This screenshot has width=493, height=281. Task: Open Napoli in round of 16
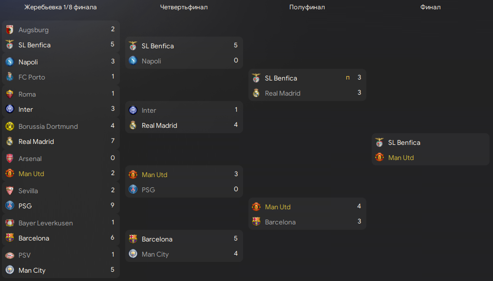pos(28,62)
